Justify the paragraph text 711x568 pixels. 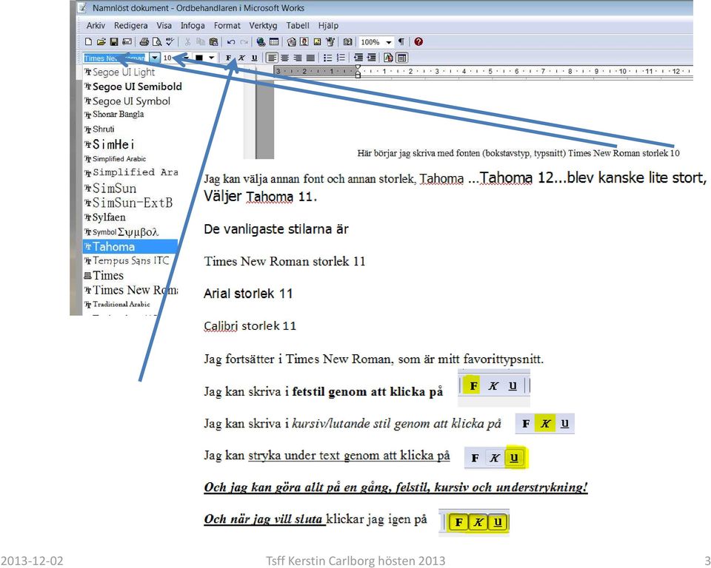point(310,58)
